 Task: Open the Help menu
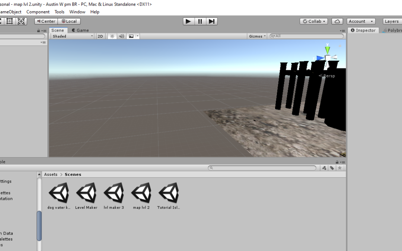95,12
